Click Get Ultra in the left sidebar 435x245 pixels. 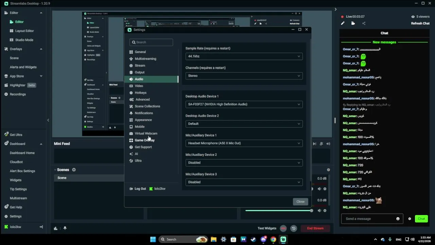click(16, 135)
